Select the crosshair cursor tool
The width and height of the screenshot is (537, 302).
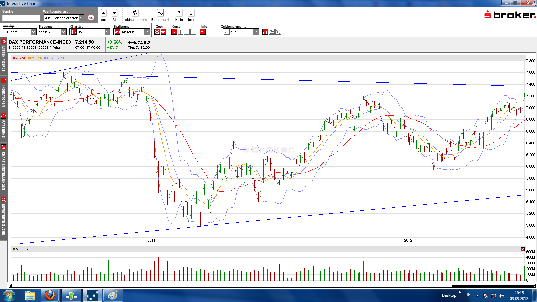180,32
